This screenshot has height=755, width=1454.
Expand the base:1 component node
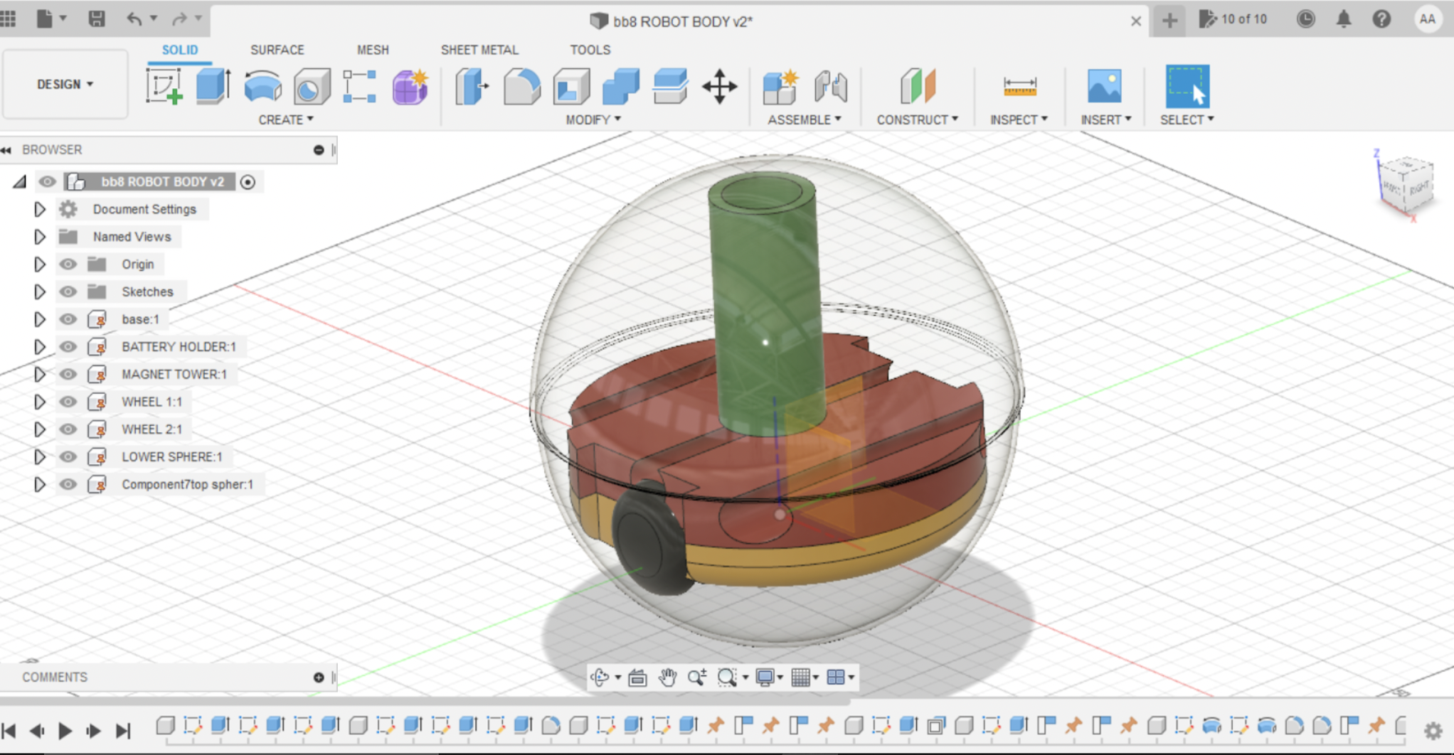click(x=40, y=319)
